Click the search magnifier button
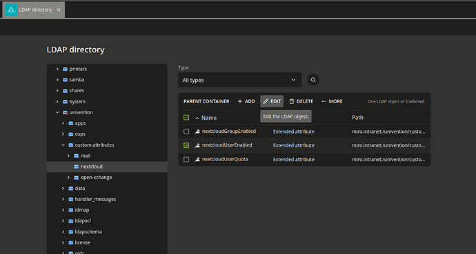Screen dimensions: 476x254 pos(313,80)
